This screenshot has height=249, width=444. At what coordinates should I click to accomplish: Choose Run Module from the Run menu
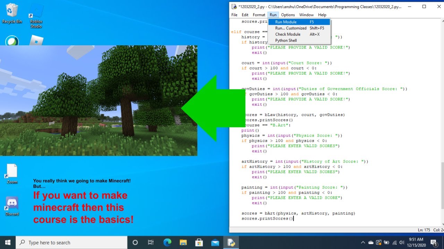click(299, 22)
